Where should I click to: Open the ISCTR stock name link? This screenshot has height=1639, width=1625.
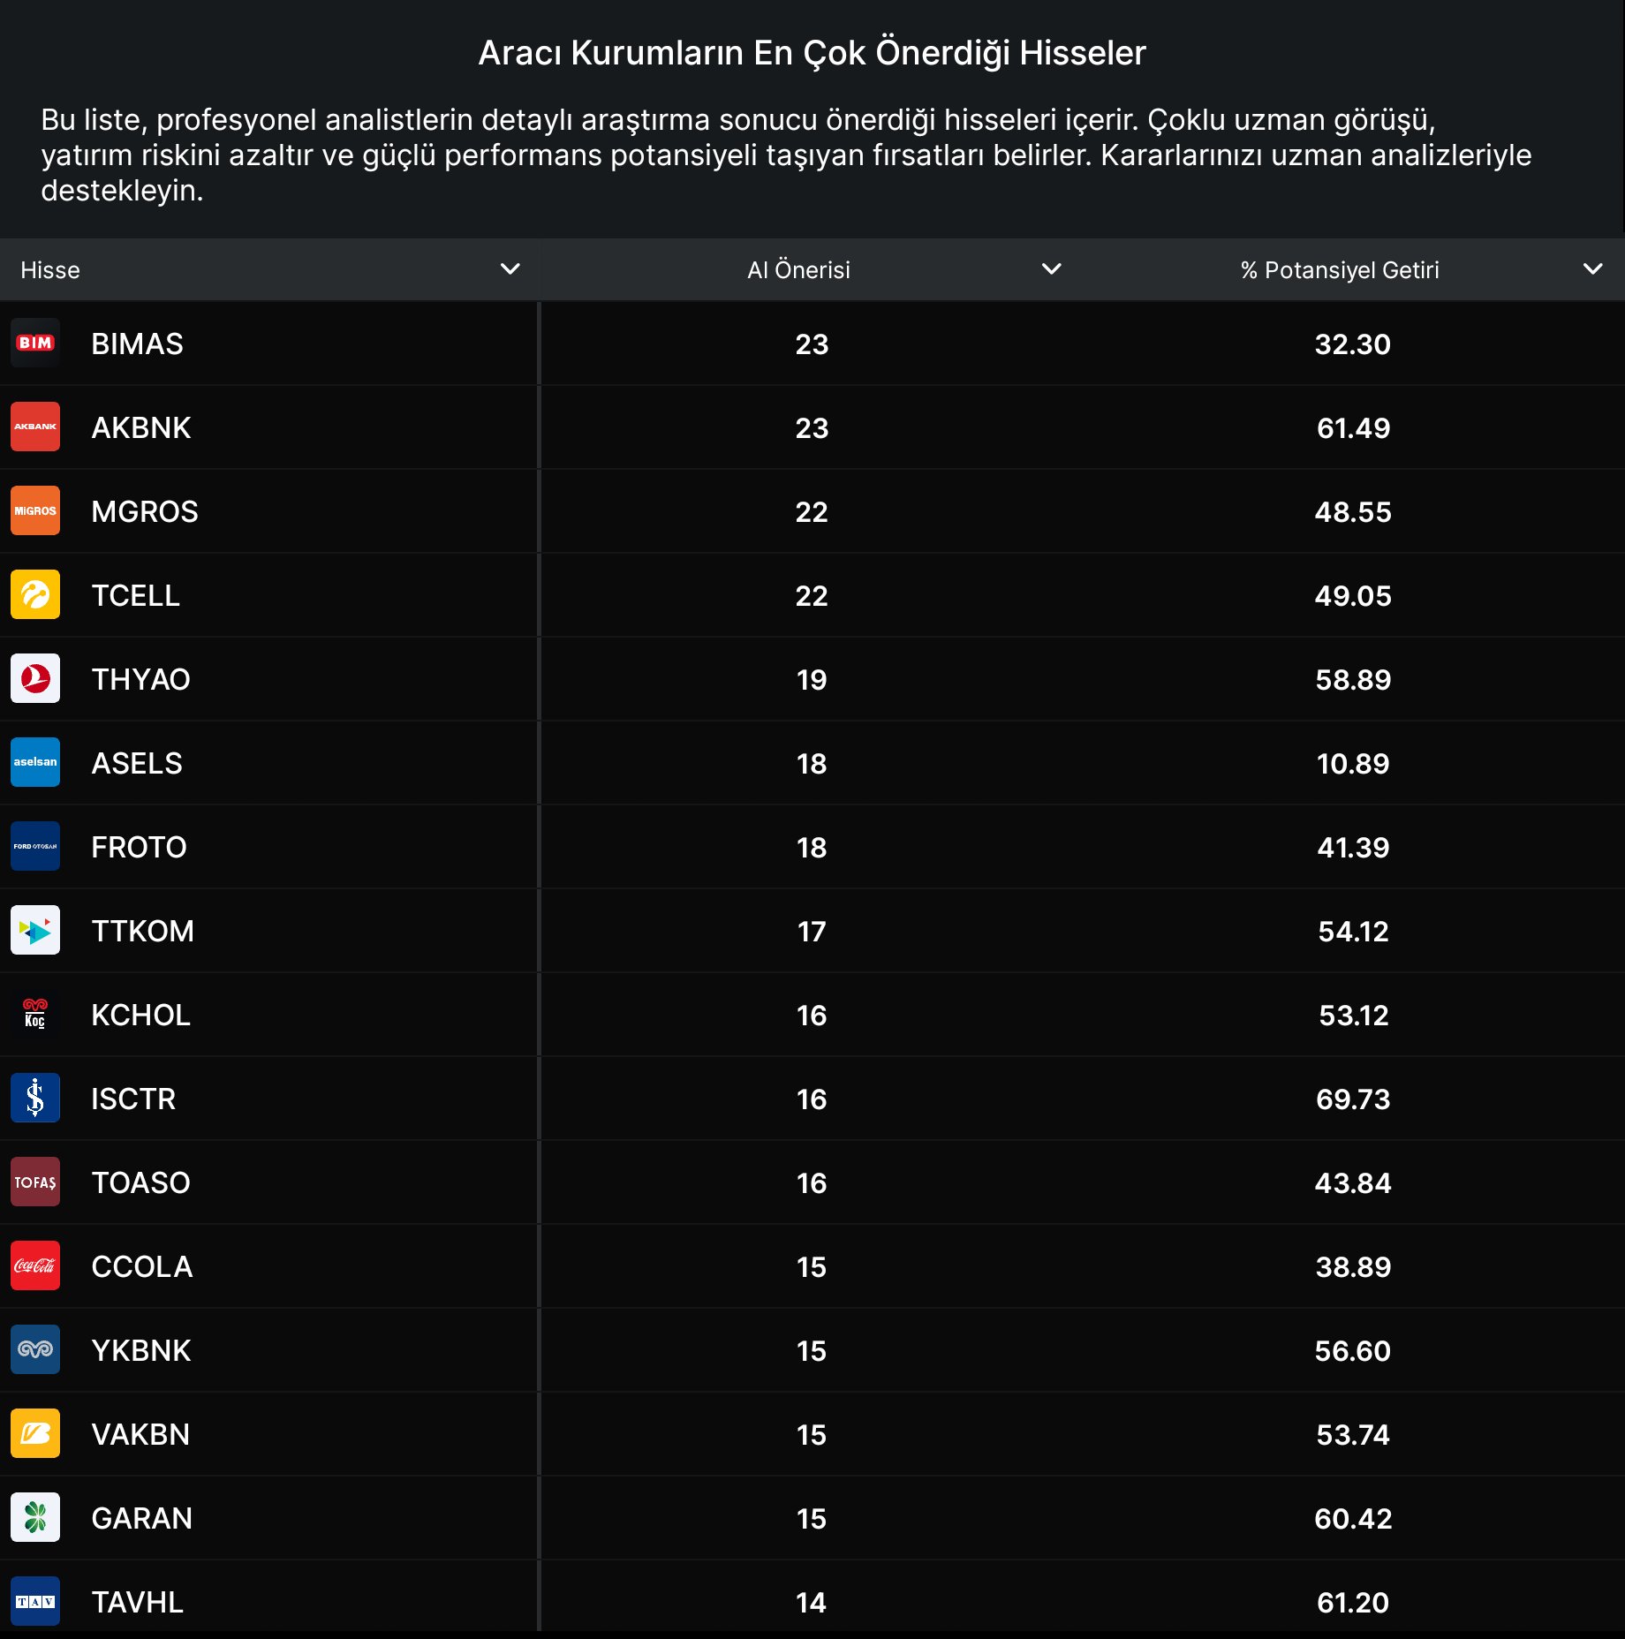[x=133, y=1099]
